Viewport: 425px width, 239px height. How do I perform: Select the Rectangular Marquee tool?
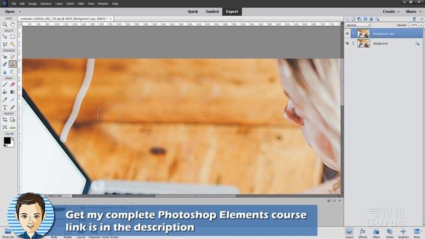pos(13,37)
